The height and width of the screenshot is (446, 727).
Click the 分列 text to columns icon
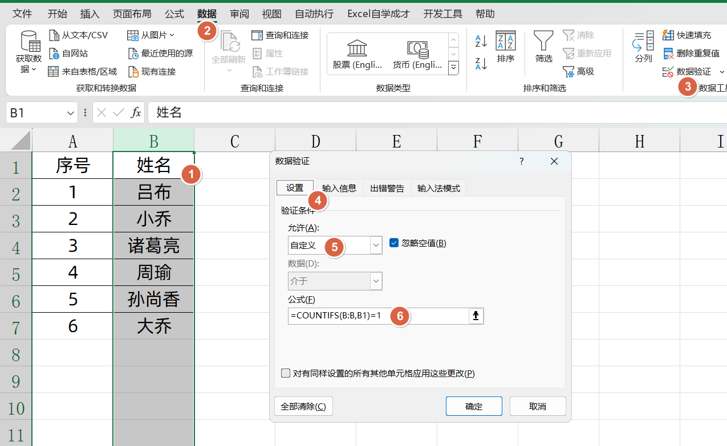tap(644, 41)
